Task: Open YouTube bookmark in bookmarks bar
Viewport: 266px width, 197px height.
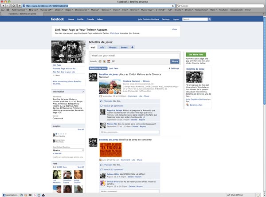Action: [x=223, y=10]
